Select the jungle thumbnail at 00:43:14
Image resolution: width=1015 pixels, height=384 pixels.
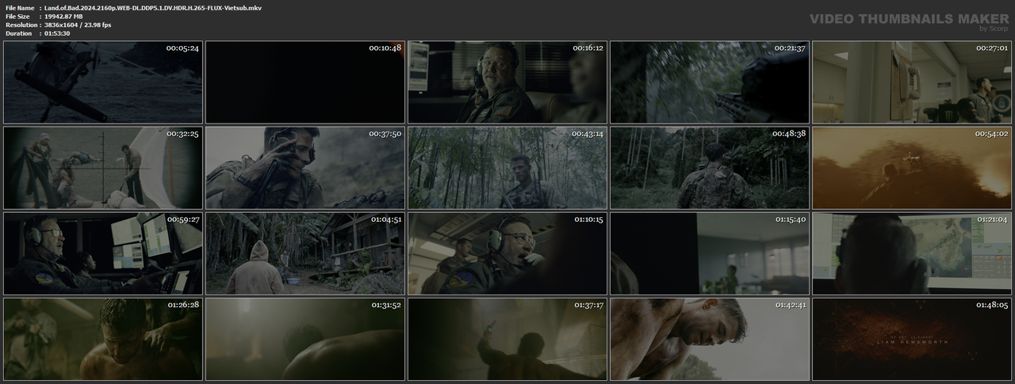[507, 168]
